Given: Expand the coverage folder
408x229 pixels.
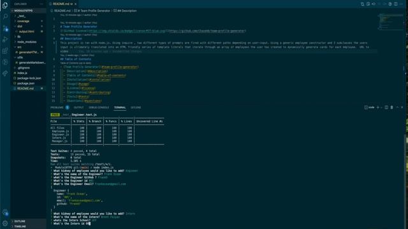Looking at the screenshot, I should pyautogui.click(x=28, y=21).
